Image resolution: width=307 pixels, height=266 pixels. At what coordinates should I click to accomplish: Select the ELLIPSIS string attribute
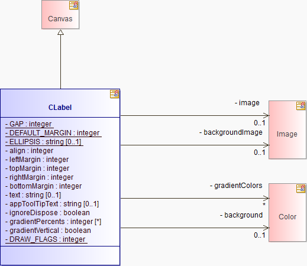click(44, 142)
